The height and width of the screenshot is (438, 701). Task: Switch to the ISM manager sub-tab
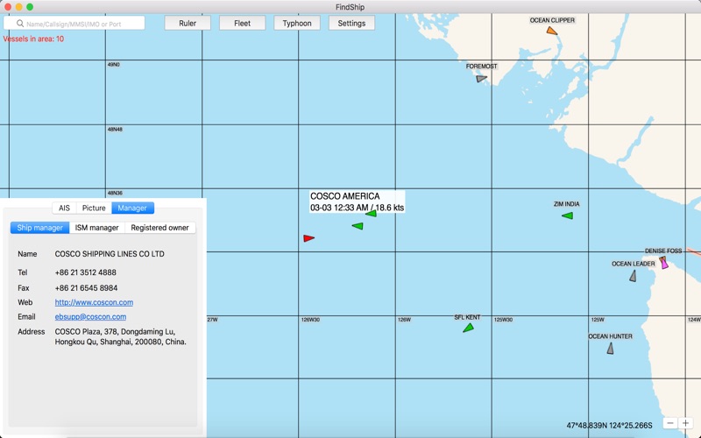(97, 228)
